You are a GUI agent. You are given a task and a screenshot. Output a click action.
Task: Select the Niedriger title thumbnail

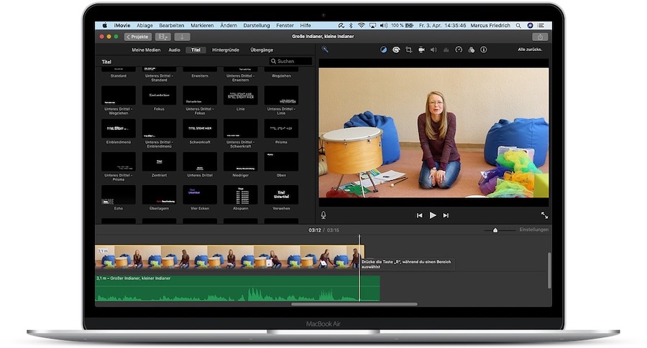point(241,162)
